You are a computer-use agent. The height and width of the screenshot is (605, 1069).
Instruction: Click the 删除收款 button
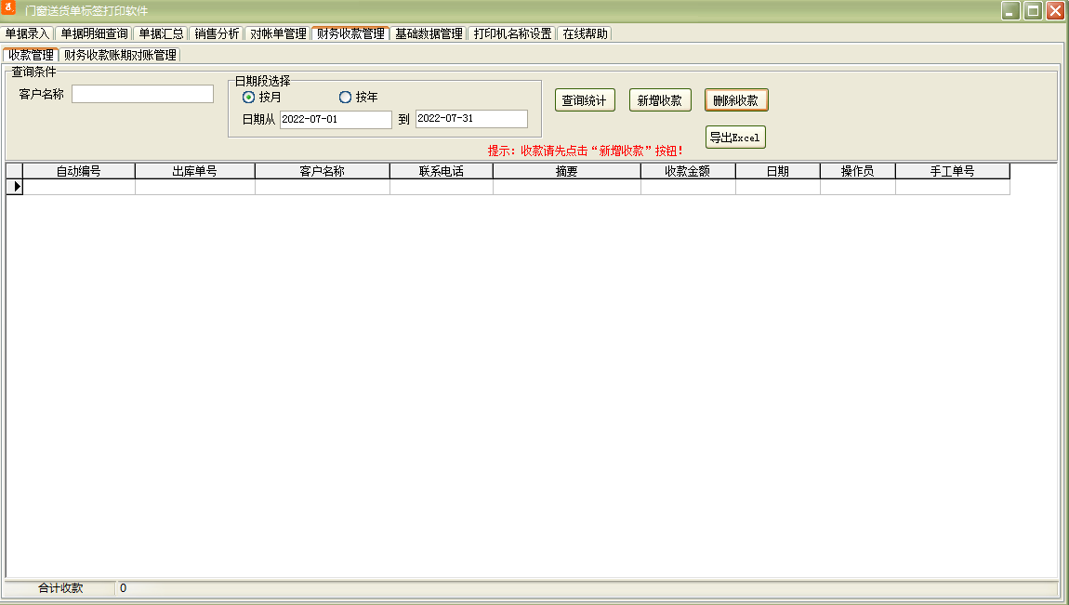(736, 100)
